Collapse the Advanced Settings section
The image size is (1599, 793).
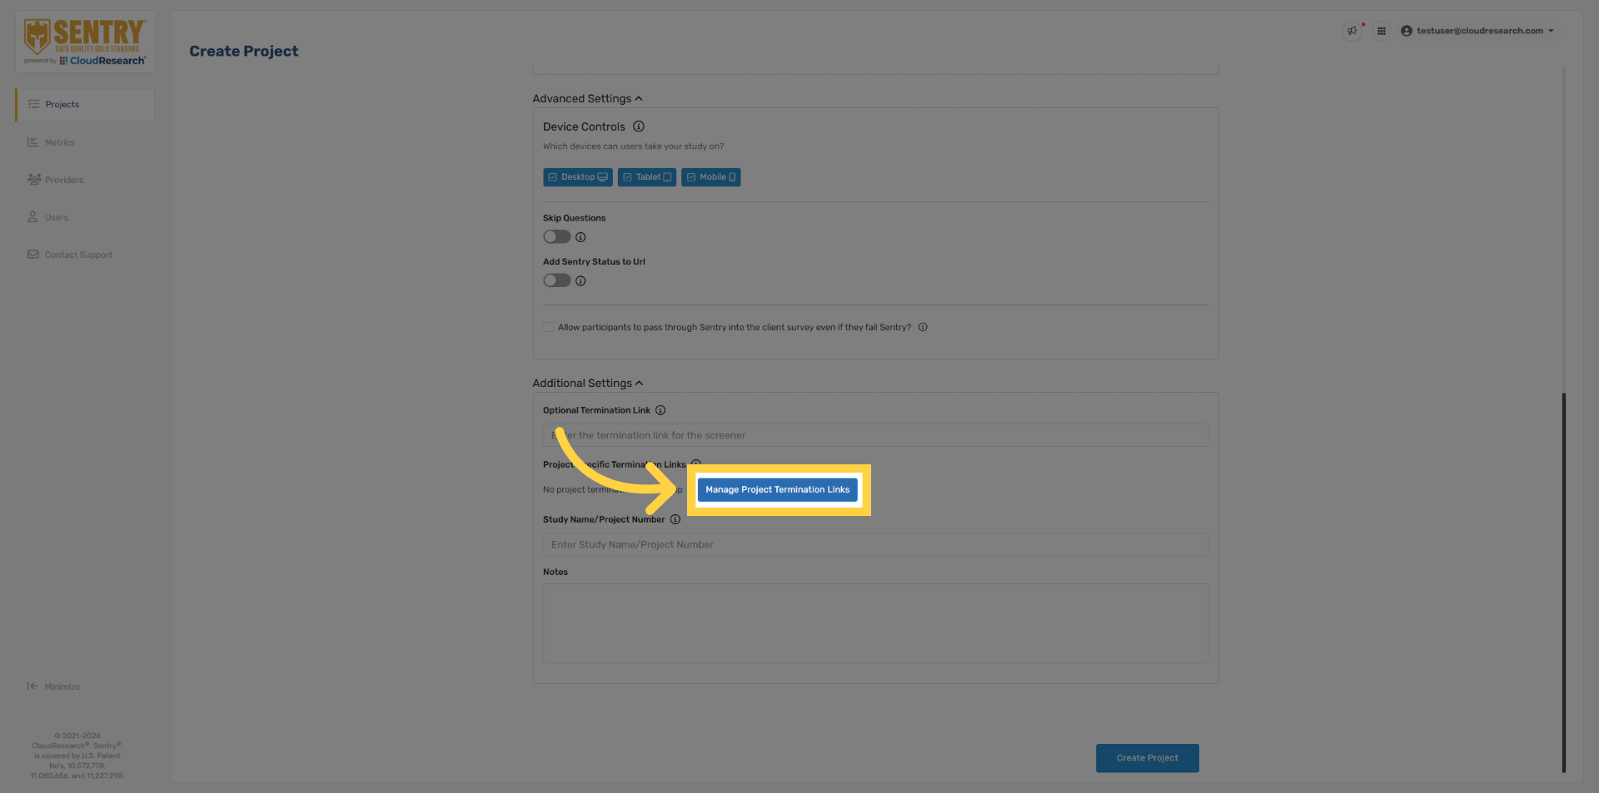(x=639, y=98)
